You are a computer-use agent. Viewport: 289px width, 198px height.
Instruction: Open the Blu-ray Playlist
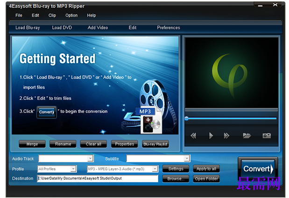tap(155, 144)
